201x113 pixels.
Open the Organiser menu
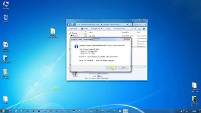pos(73,29)
